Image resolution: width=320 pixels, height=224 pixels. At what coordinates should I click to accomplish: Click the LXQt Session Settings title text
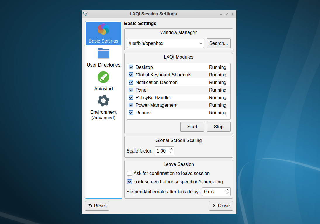(153, 14)
